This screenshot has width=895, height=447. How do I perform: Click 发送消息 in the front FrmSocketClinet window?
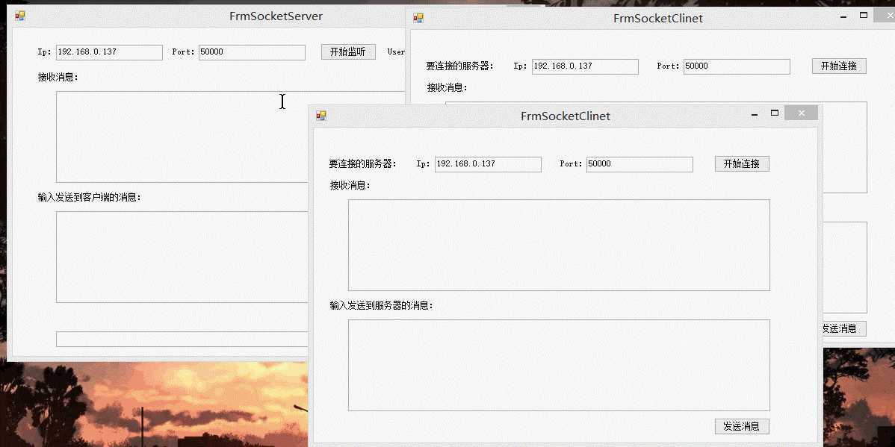coord(742,426)
